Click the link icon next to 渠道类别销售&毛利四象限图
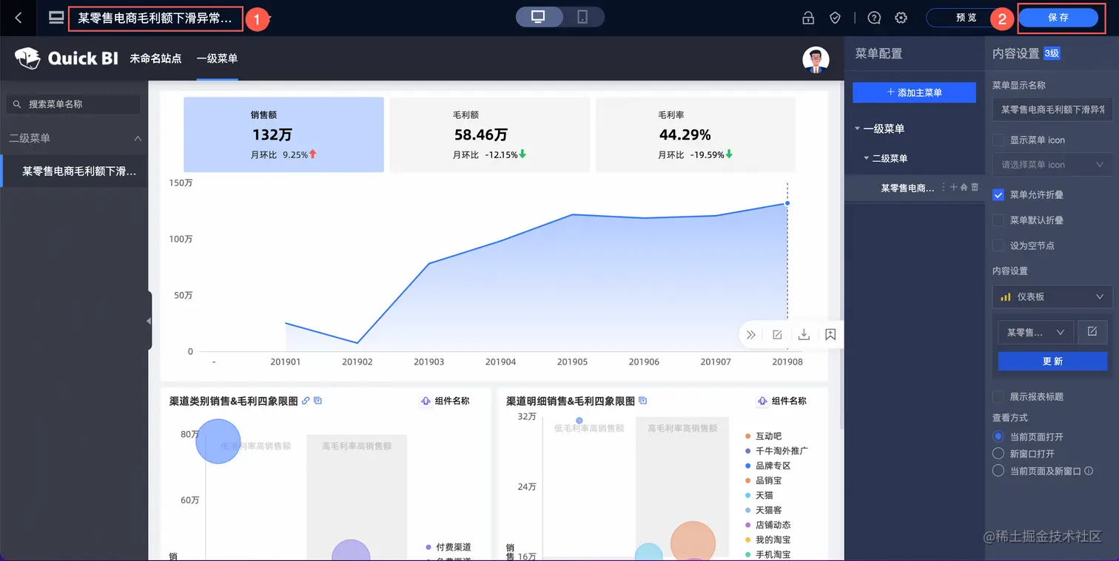The width and height of the screenshot is (1119, 561). [x=306, y=401]
